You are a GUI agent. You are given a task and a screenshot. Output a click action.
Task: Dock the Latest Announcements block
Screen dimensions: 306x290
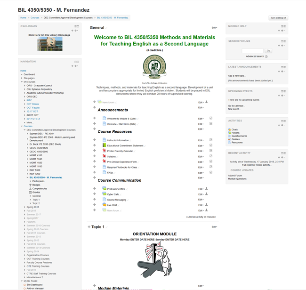click(x=283, y=67)
